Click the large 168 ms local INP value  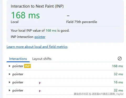tap(25, 15)
